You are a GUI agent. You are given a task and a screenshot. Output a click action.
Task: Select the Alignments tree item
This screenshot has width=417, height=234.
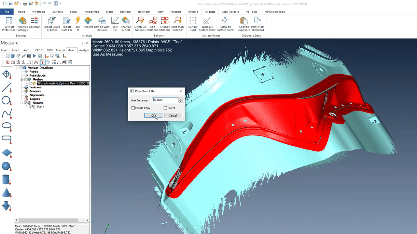(x=37, y=95)
